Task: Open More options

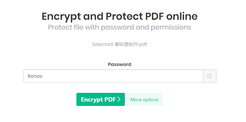Action: [144, 100]
